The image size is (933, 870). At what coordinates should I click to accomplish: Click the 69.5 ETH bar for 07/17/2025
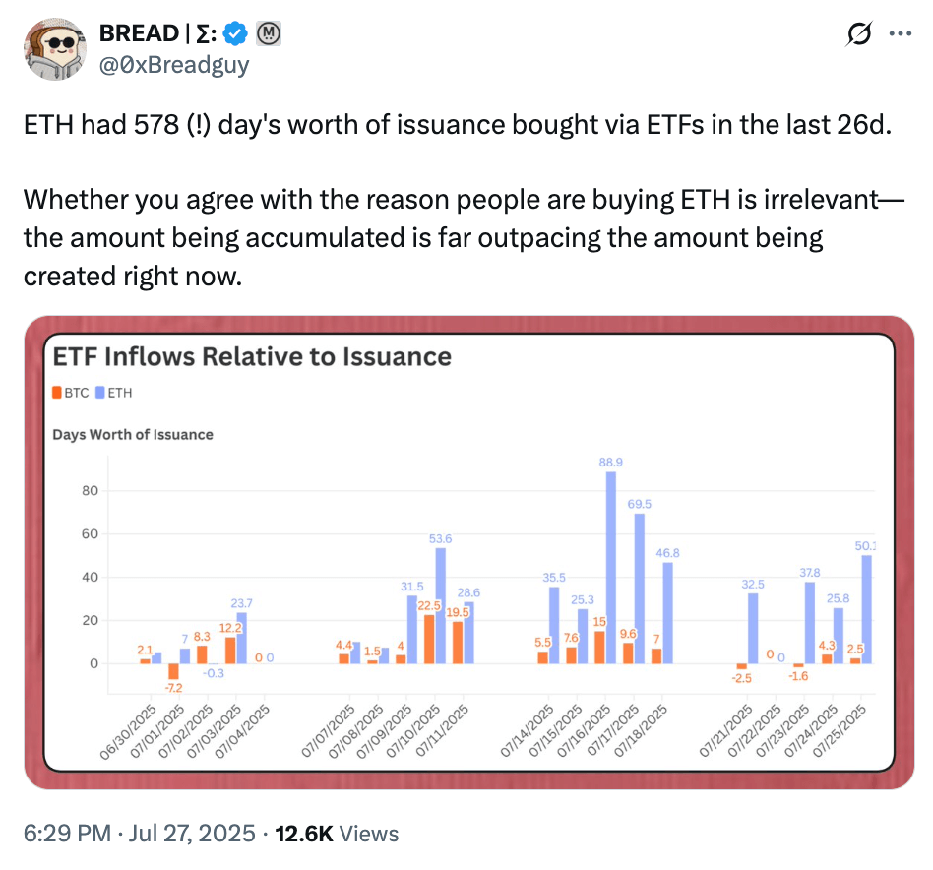[x=640, y=588]
